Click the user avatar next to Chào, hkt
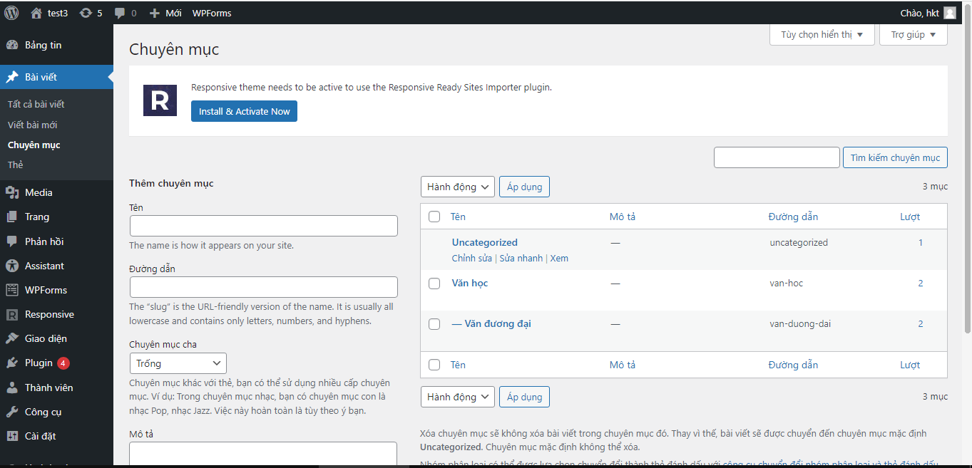Viewport: 972px width, 468px height. 949,13
